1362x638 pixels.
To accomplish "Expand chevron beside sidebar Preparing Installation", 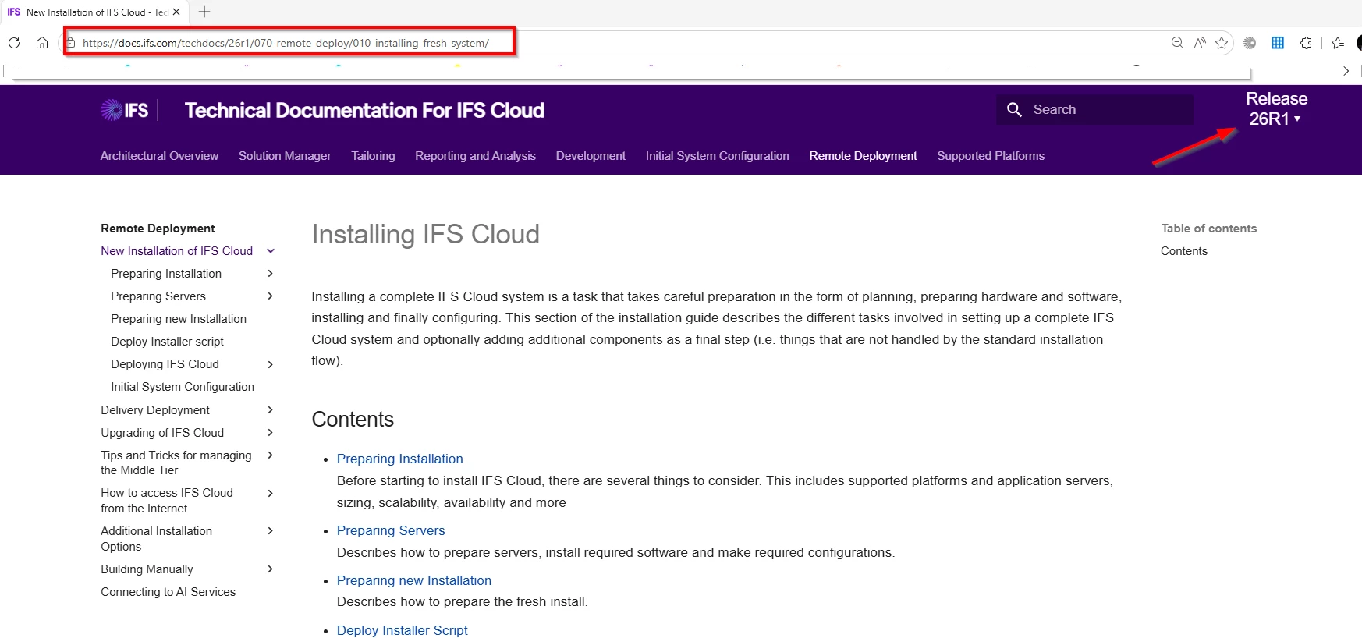I will click(x=271, y=274).
